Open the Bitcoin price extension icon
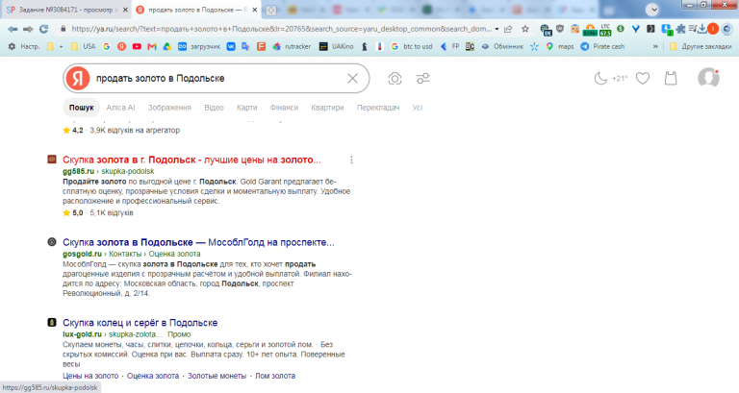739x393 pixels. pyautogui.click(x=590, y=30)
